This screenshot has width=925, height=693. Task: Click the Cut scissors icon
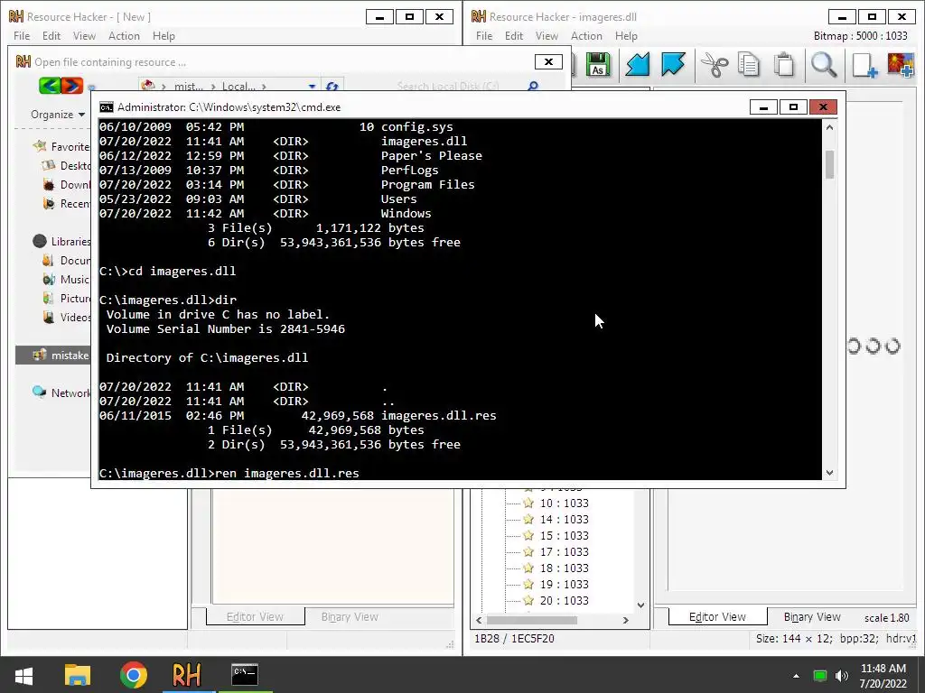tap(715, 65)
